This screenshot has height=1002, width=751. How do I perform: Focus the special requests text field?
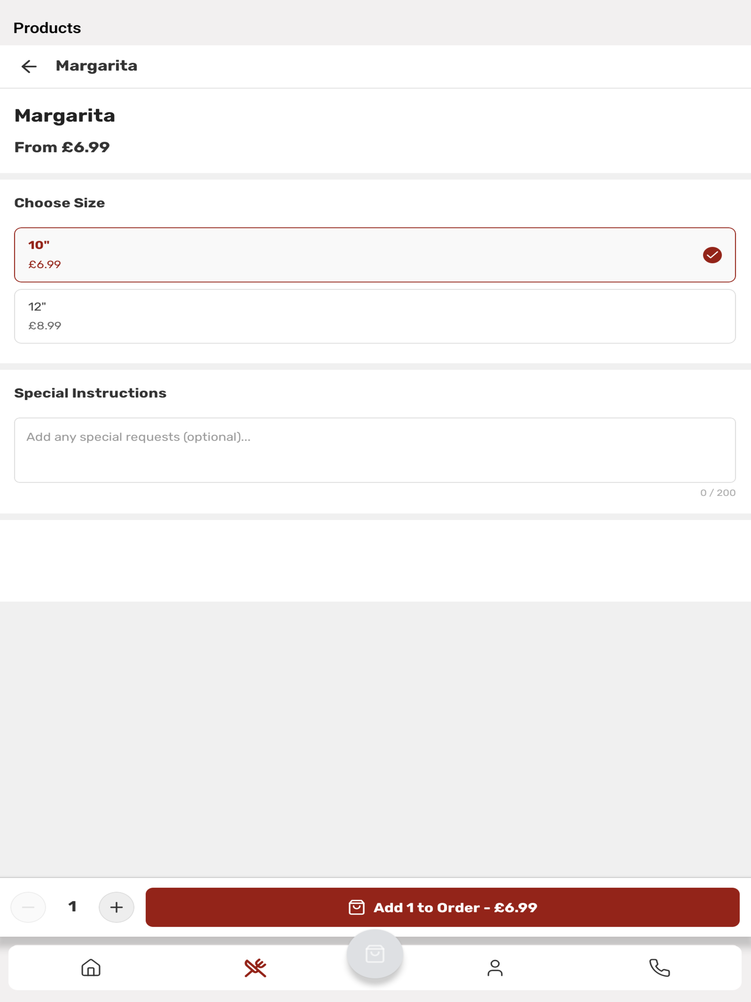point(375,450)
